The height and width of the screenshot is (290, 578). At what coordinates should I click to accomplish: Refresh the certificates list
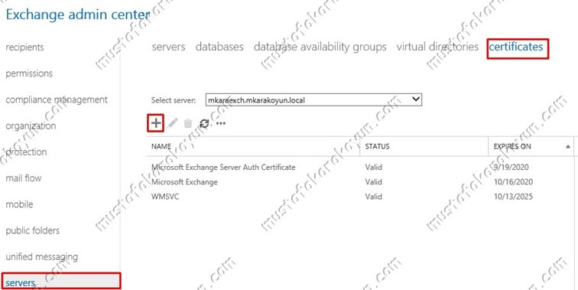point(204,123)
